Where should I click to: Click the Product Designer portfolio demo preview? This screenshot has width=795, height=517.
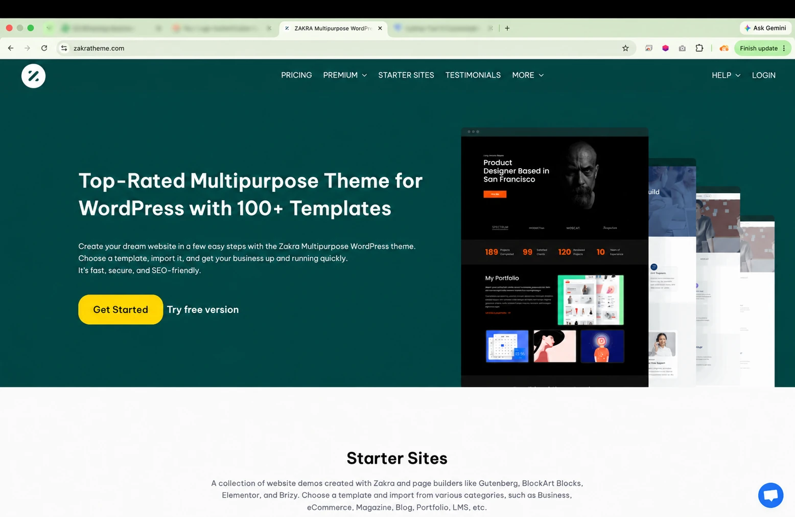pyautogui.click(x=554, y=257)
